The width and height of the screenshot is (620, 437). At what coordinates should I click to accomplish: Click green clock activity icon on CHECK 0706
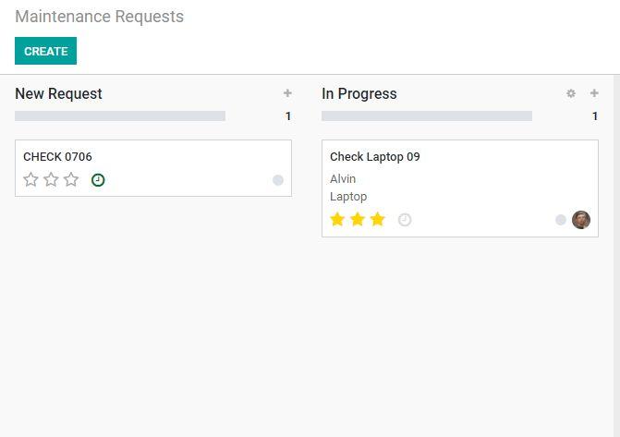click(98, 180)
